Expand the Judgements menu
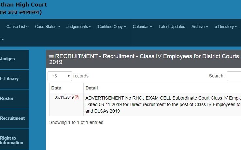This screenshot has height=150, width=241. click(x=79, y=27)
